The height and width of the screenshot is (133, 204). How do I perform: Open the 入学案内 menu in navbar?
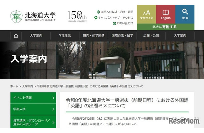pos(180,36)
